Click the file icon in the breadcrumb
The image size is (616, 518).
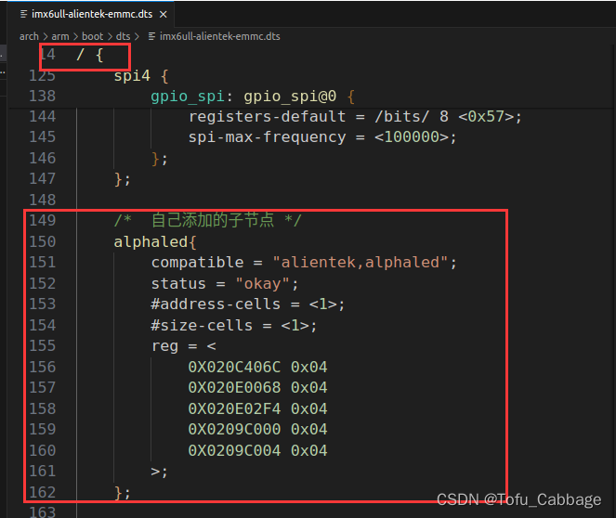151,36
